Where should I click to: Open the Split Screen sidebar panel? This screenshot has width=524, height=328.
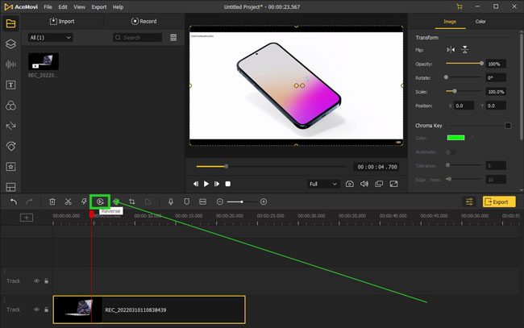[10, 187]
